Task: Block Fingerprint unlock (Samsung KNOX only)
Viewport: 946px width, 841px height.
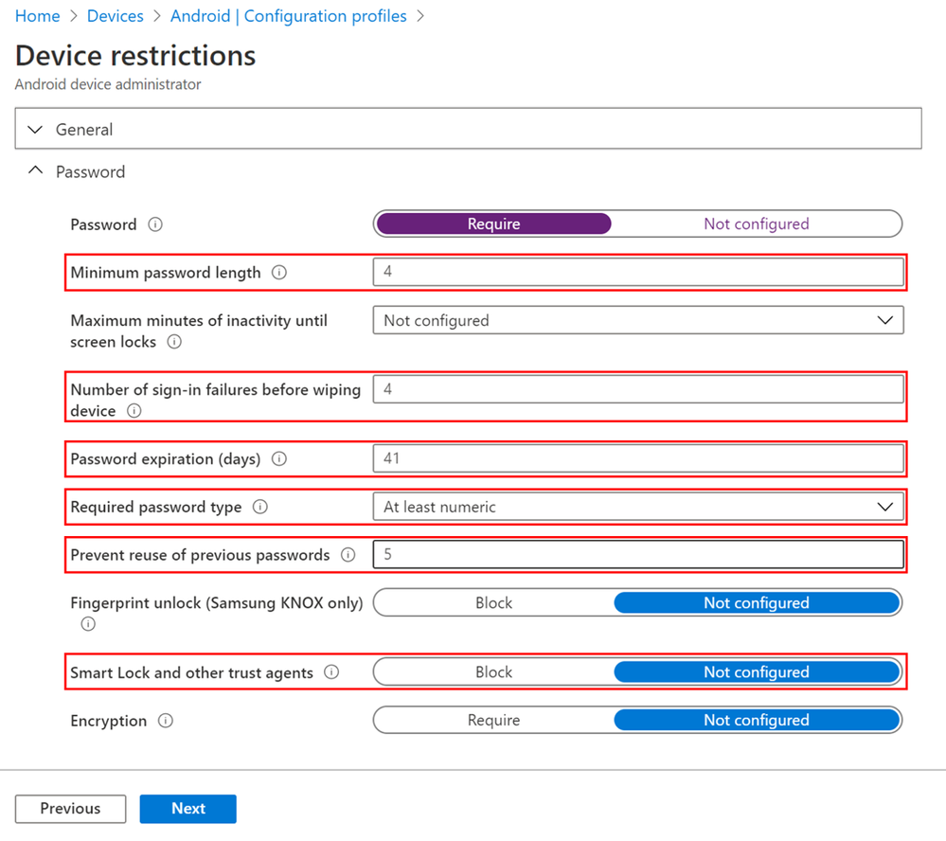Action: [493, 602]
